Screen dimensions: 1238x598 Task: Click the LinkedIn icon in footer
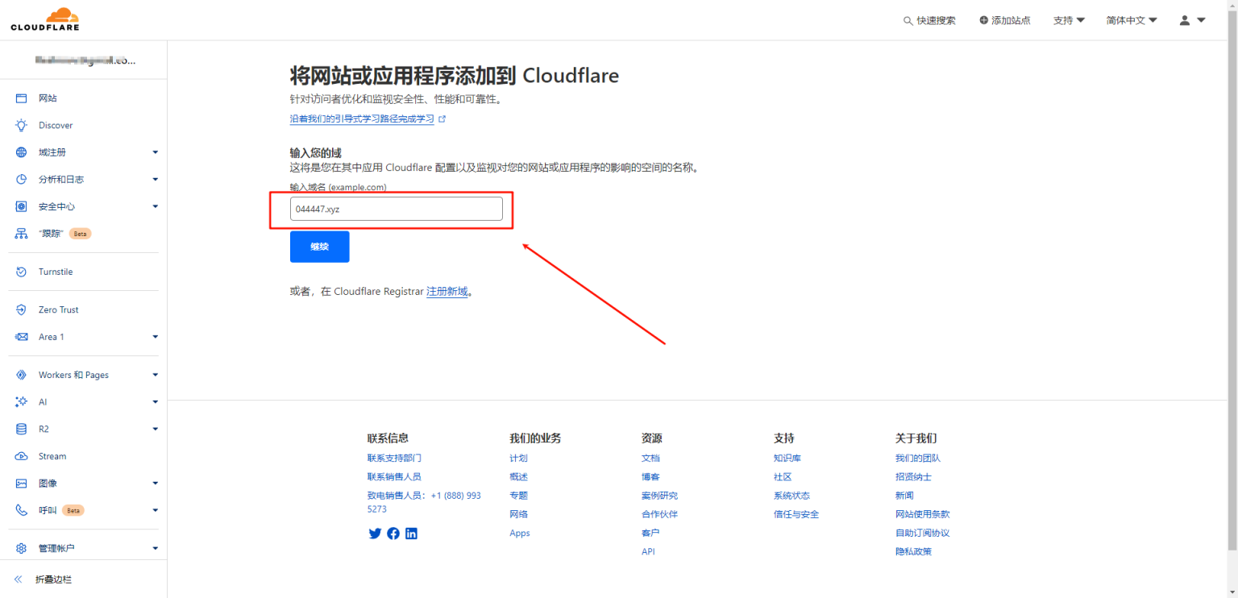(411, 533)
